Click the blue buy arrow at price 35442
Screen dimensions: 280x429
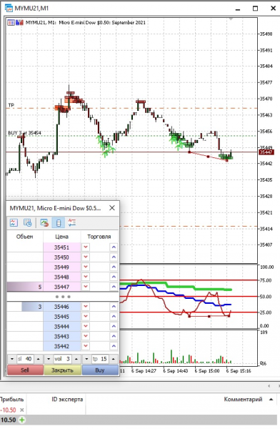[x=114, y=346]
